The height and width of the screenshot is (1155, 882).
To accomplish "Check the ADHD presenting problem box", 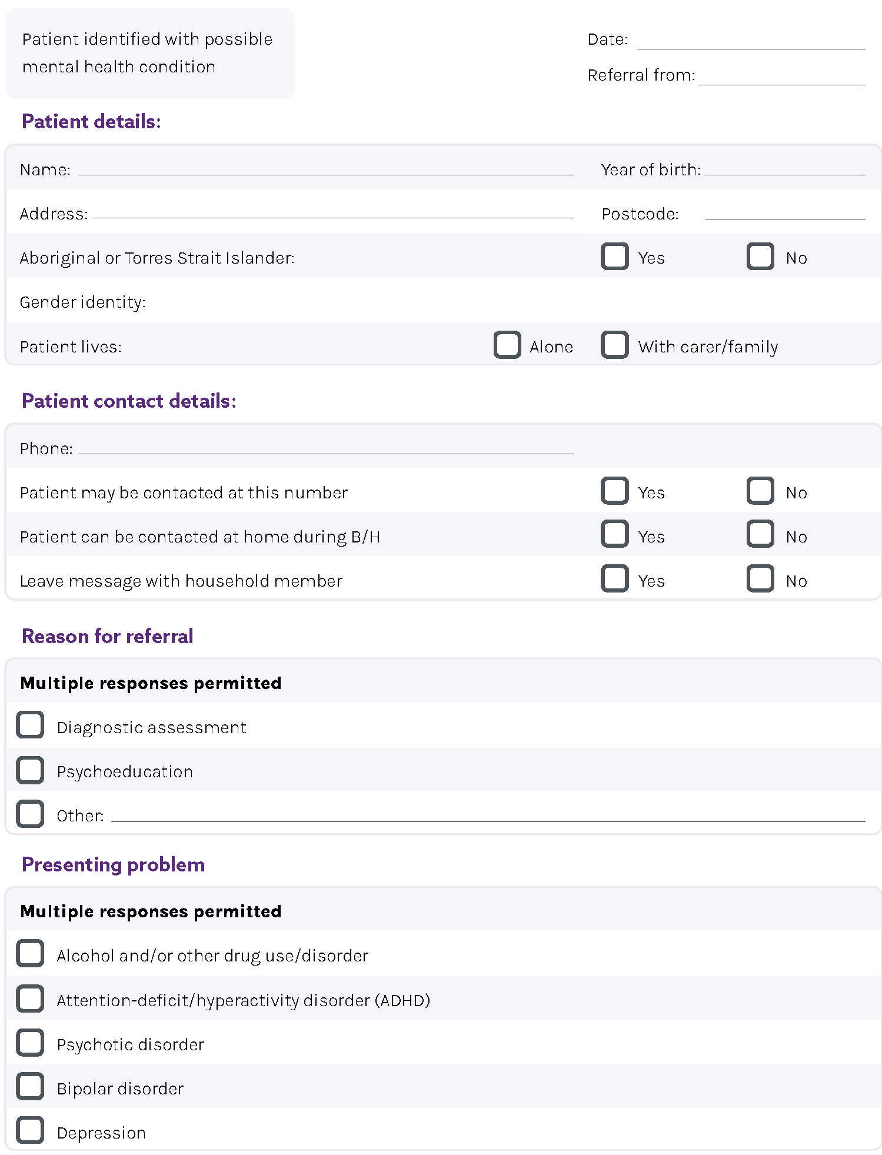I will [30, 998].
